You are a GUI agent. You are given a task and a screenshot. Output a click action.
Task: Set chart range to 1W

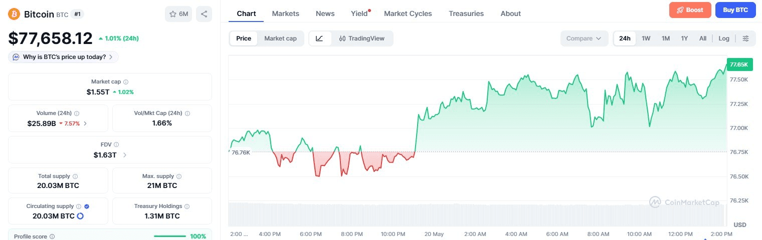pyautogui.click(x=646, y=38)
